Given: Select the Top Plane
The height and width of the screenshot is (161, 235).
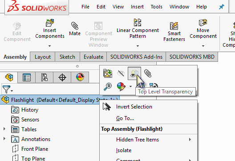Looking at the screenshot, I should point(29,158).
